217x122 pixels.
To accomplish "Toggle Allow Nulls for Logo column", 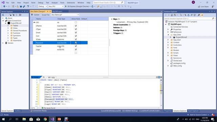I will click(x=76, y=49).
